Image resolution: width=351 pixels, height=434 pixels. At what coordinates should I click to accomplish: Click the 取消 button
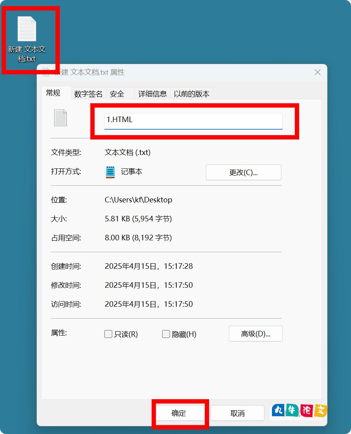[x=237, y=413]
